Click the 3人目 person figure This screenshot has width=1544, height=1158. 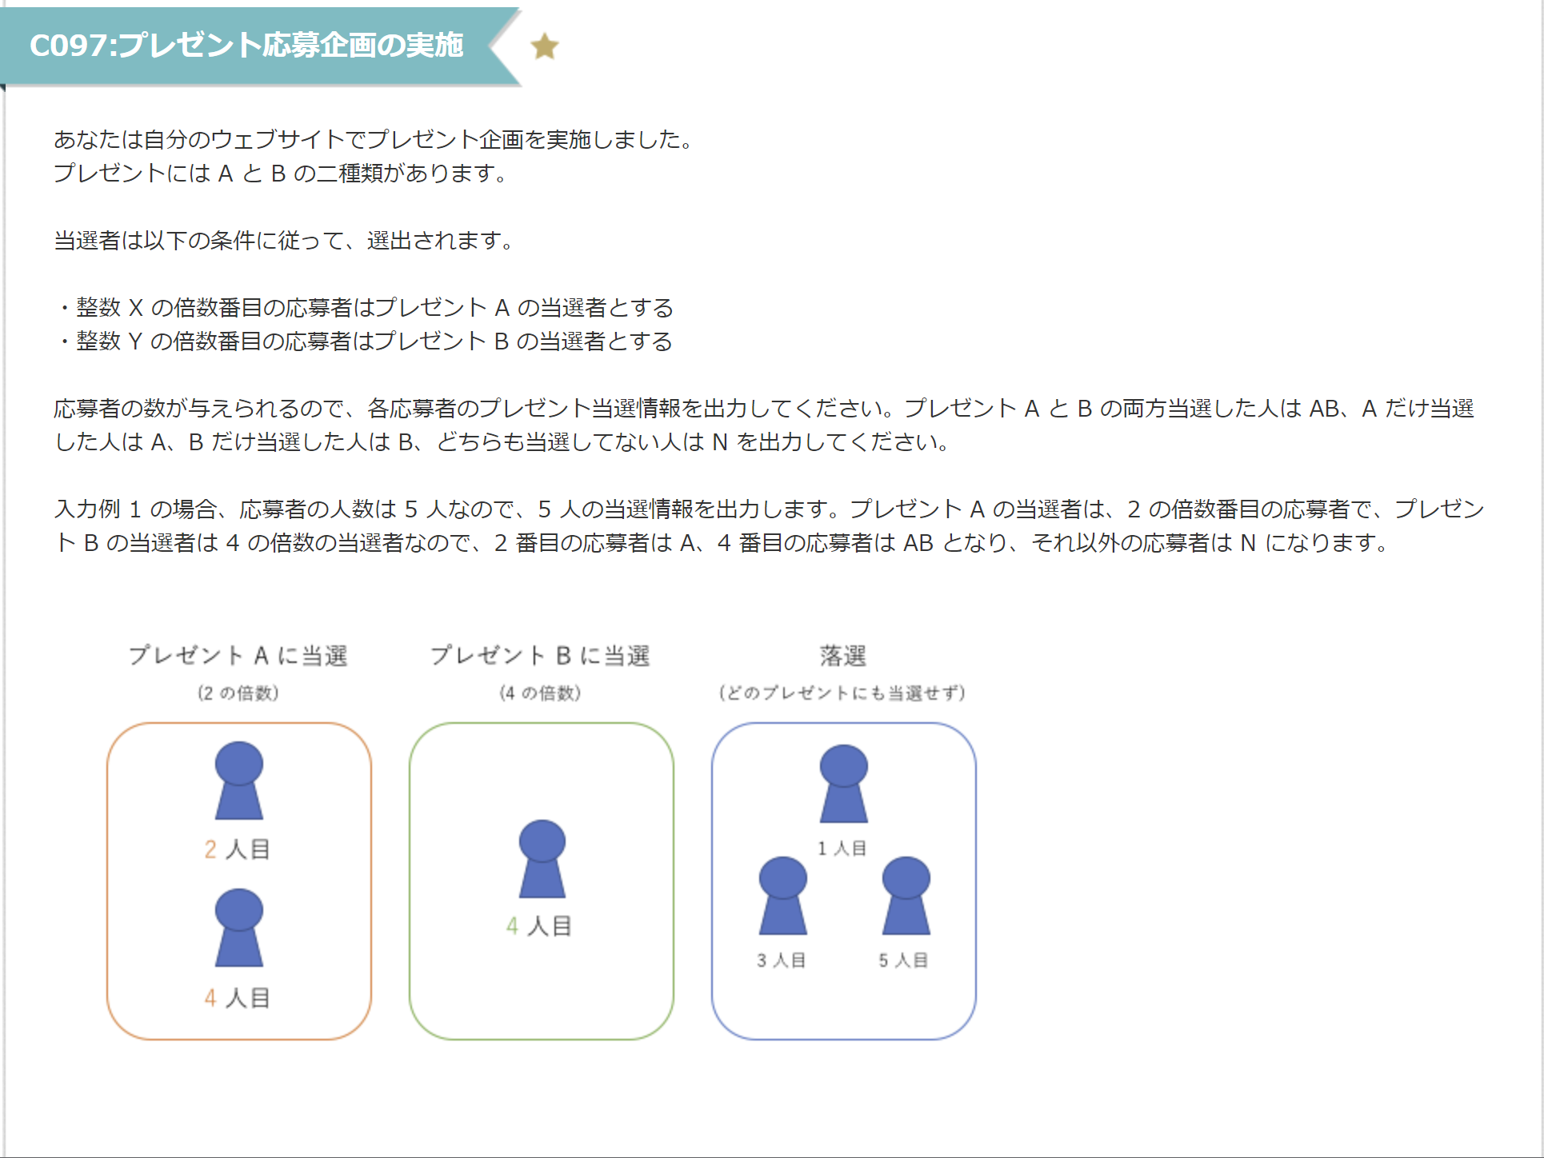(x=782, y=896)
